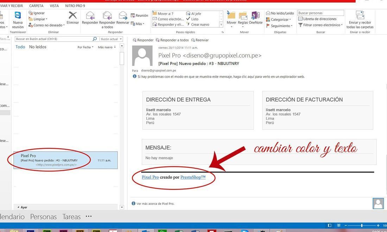
Task: Show No leídos messages filter
Action: (x=38, y=47)
